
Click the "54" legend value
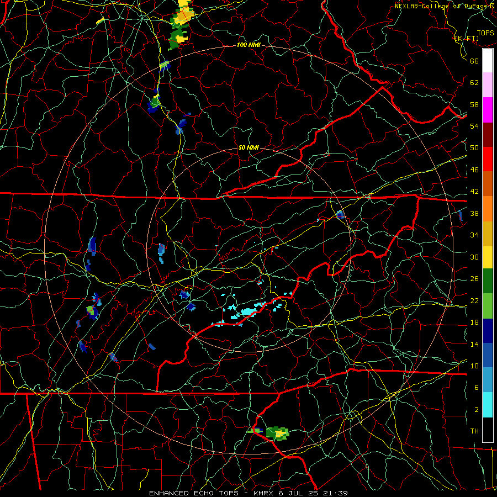pos(474,126)
